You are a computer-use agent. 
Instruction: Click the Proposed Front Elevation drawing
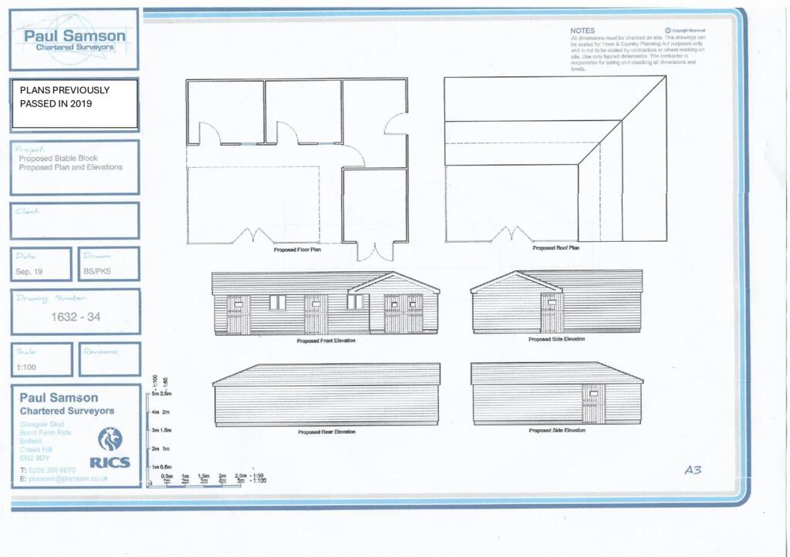coord(326,304)
